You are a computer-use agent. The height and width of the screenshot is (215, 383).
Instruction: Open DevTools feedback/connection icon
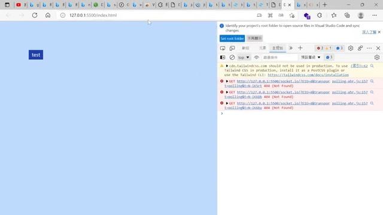point(360,48)
